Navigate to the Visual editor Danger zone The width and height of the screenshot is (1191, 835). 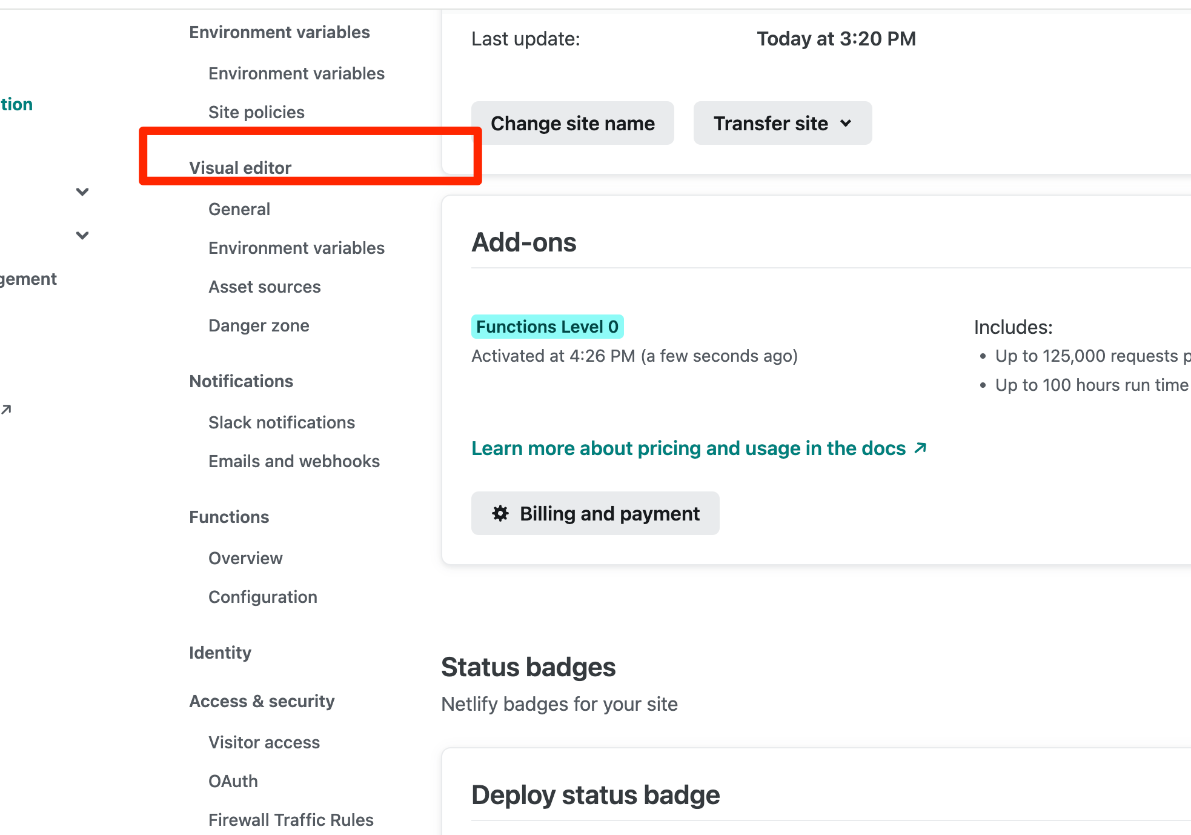point(259,325)
